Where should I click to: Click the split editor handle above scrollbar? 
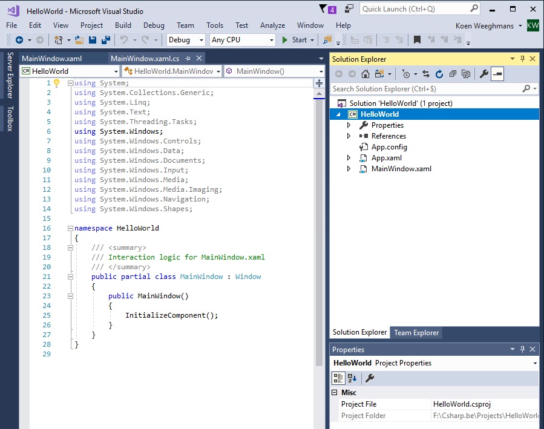pos(319,84)
